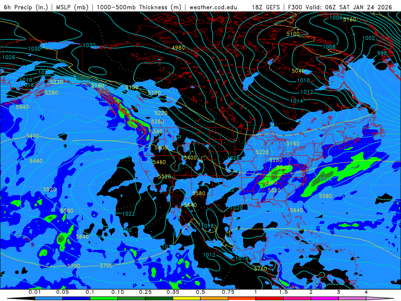
Task: Click the '1008' pressure contour label
Action: tap(329, 47)
